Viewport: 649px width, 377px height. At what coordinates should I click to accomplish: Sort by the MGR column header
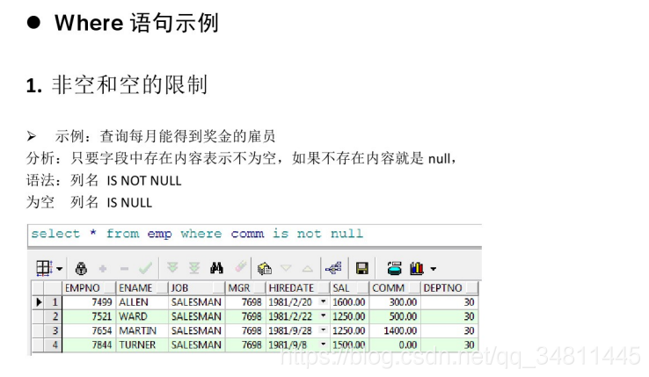(x=245, y=288)
